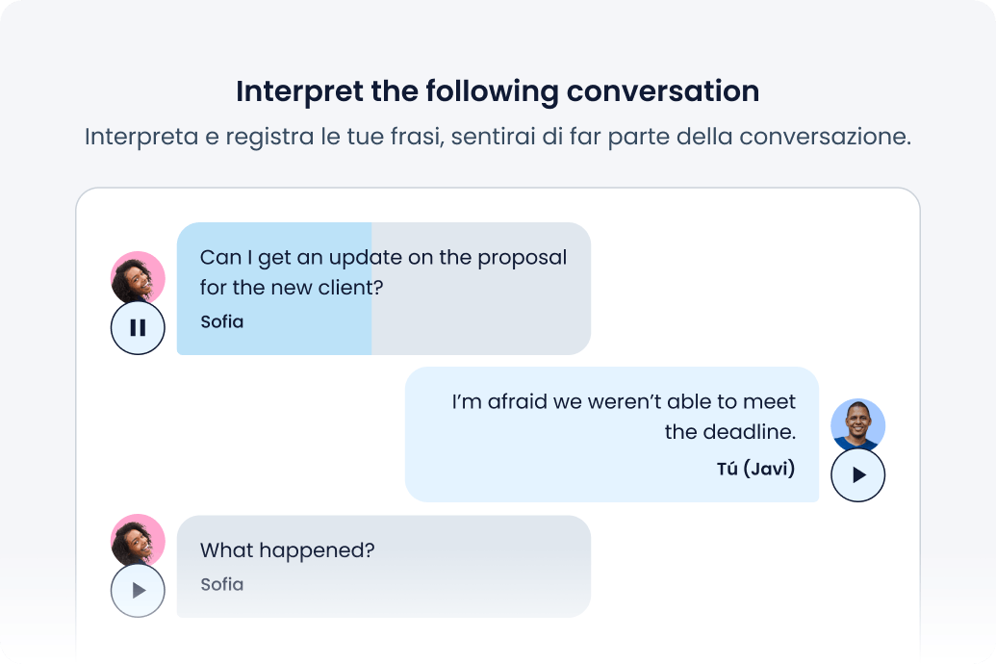
Task: Pause Sofia's proposal message audio
Action: click(138, 327)
